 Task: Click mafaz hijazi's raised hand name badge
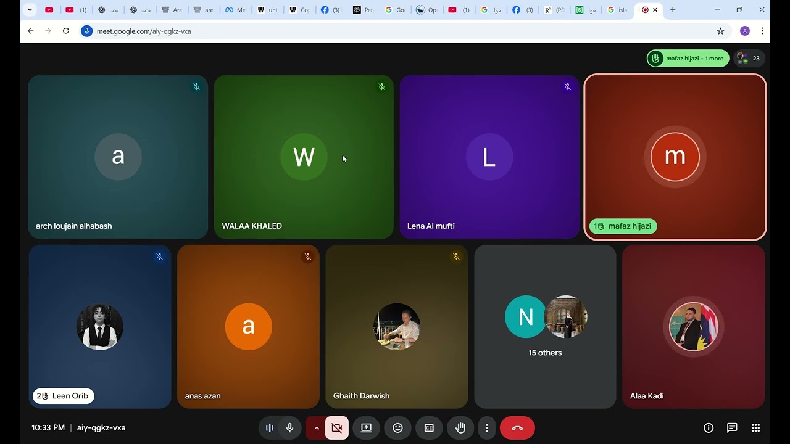point(623,226)
